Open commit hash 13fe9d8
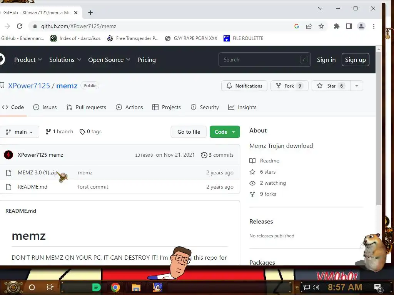Viewport: 394px width, 295px height. [144, 155]
